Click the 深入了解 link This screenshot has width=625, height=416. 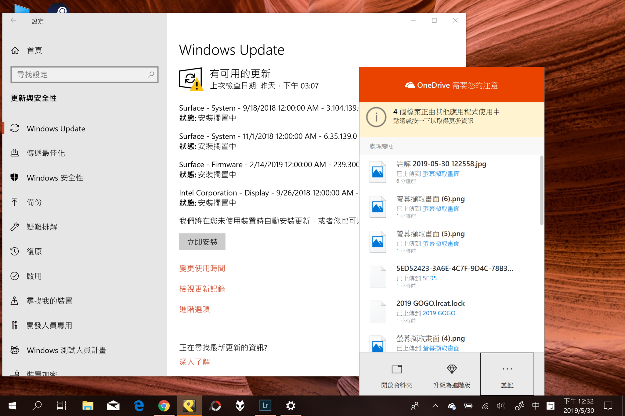point(194,362)
